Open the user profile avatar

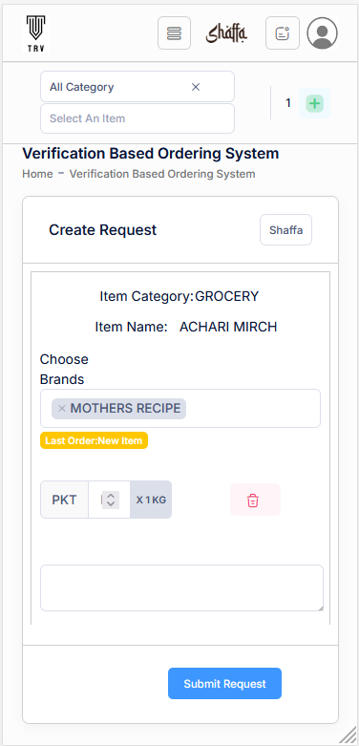[x=322, y=33]
